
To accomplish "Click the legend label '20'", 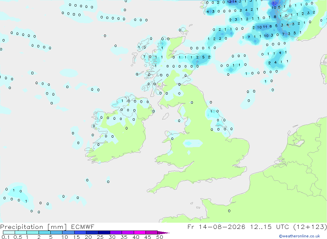I will tap(88, 237).
